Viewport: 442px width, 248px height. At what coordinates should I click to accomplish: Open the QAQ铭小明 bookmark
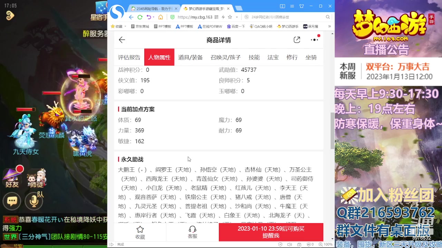coord(261,26)
